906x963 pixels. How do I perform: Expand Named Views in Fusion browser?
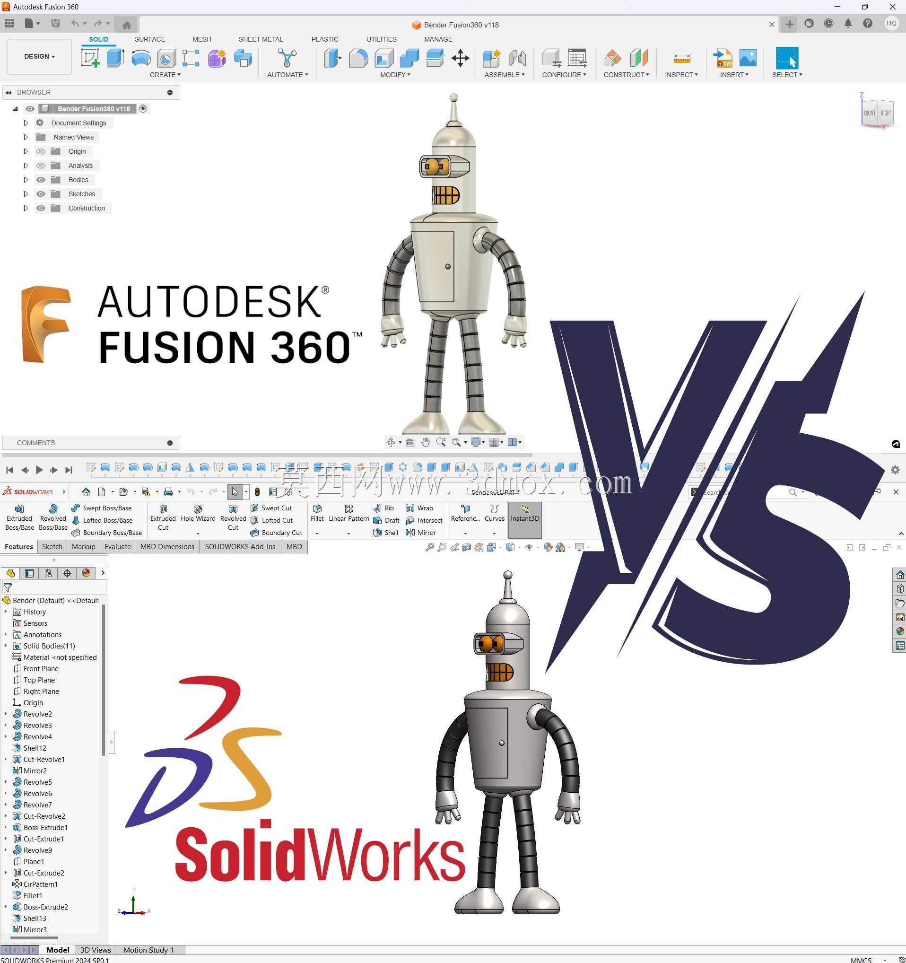tap(26, 137)
